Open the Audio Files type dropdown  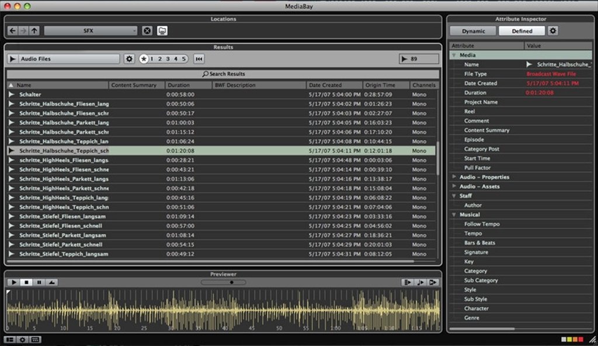click(68, 59)
